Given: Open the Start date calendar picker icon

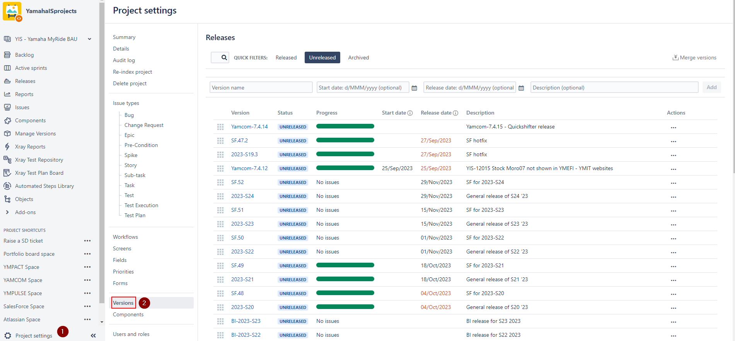Looking at the screenshot, I should tap(414, 88).
